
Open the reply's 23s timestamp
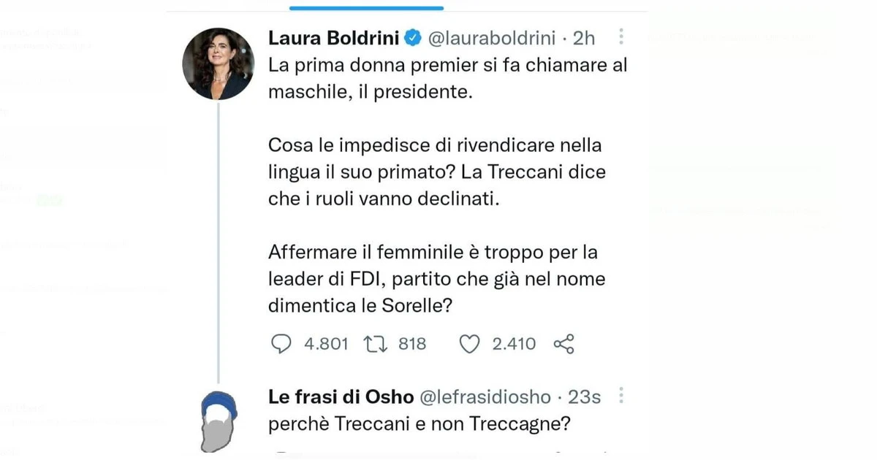pyautogui.click(x=584, y=396)
